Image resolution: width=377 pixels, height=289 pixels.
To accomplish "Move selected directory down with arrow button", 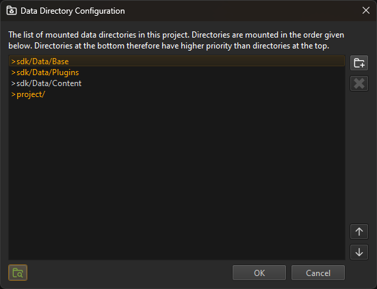I will [359, 252].
